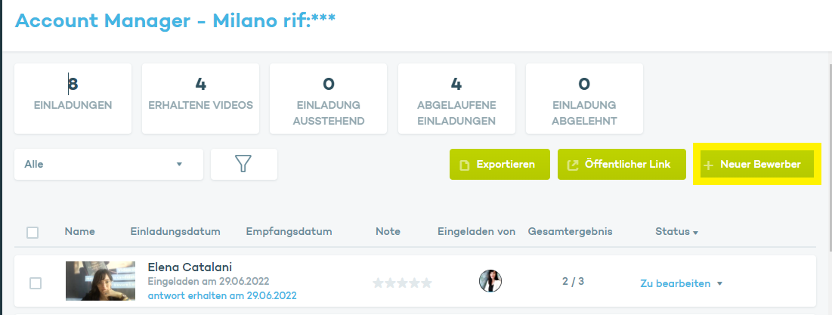Select the Einladung Ausstehend tile
The height and width of the screenshot is (315, 832).
pos(328,98)
